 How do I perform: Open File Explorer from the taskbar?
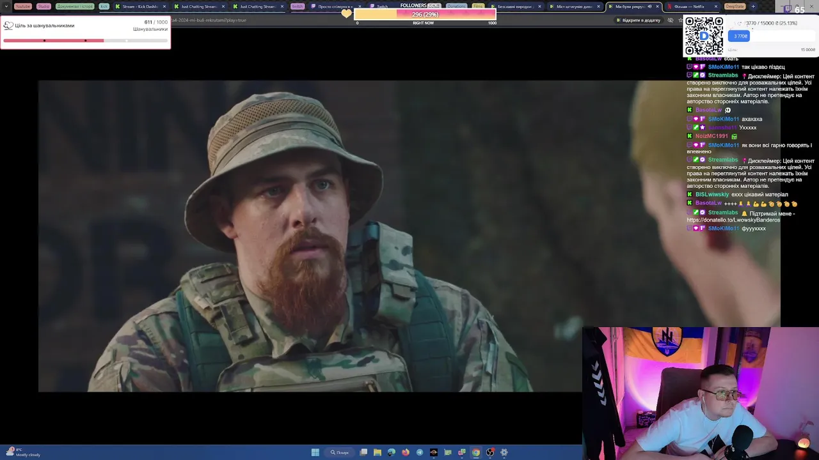pyautogui.click(x=378, y=452)
